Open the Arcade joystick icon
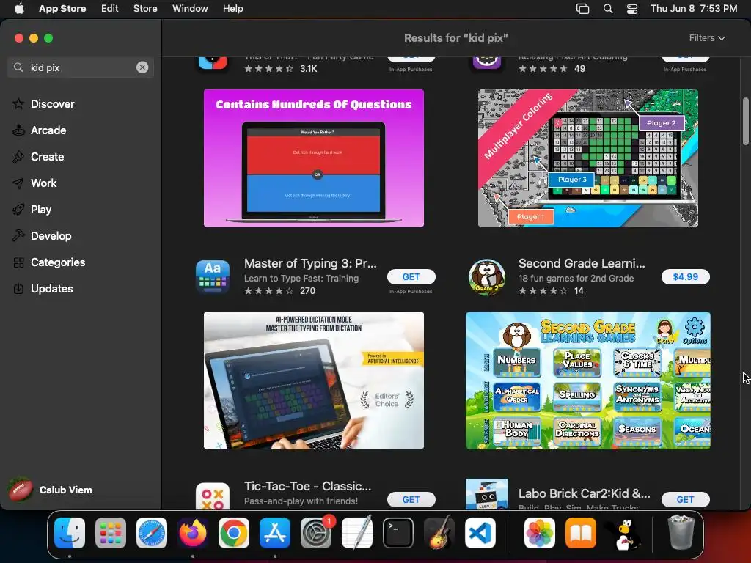This screenshot has width=751, height=563. click(18, 130)
